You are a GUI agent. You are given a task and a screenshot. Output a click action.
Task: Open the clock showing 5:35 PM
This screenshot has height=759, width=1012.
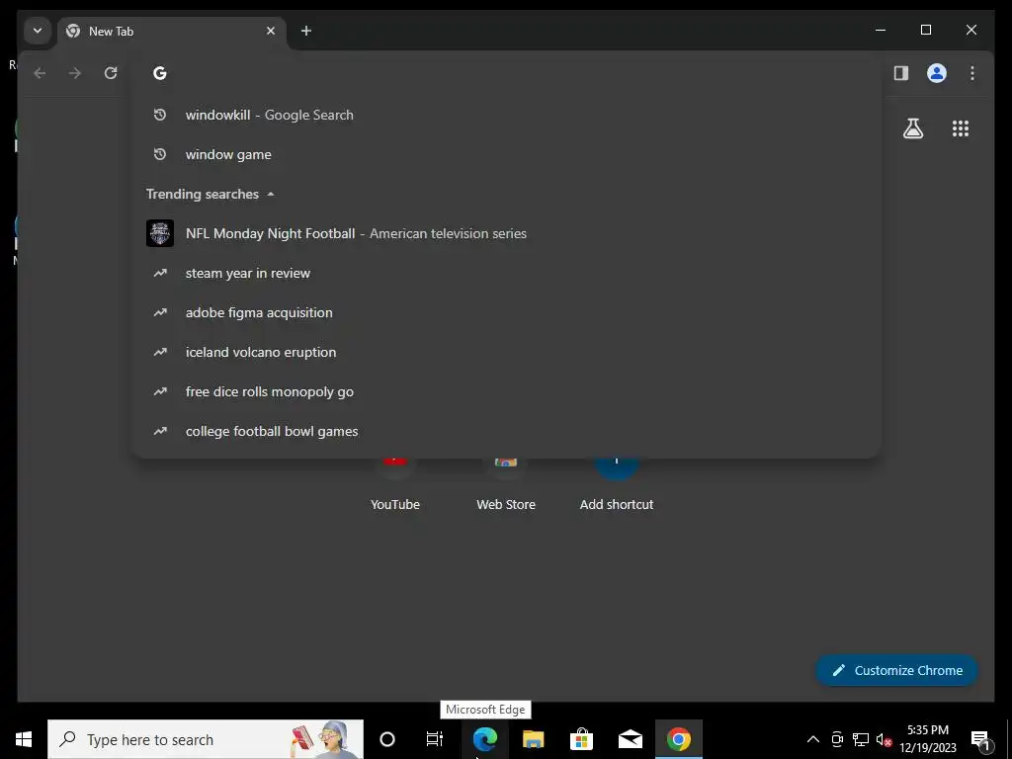tap(927, 739)
